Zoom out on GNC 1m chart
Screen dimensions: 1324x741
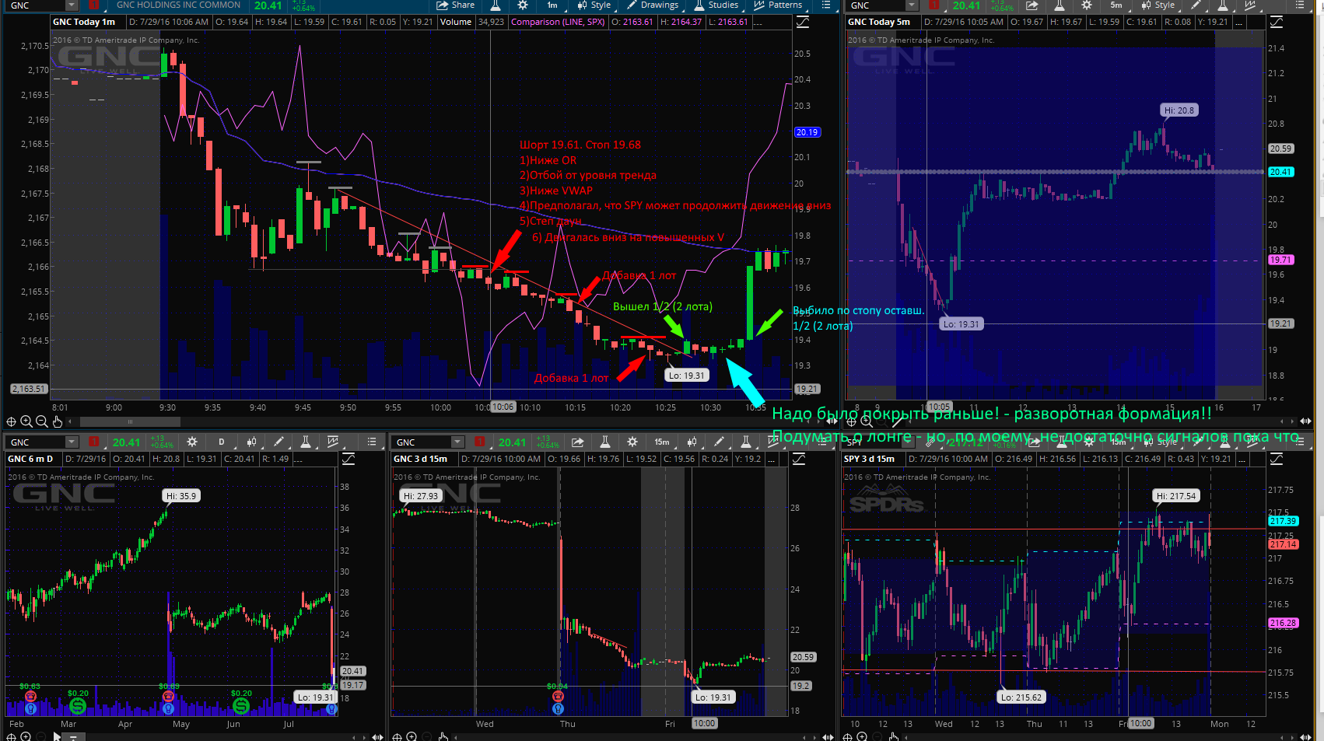coord(42,421)
